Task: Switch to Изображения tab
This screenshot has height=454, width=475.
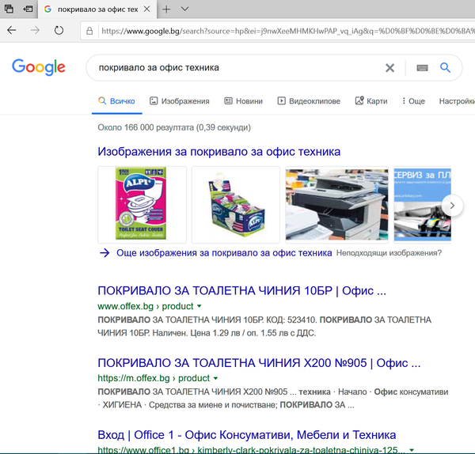Action: click(180, 101)
